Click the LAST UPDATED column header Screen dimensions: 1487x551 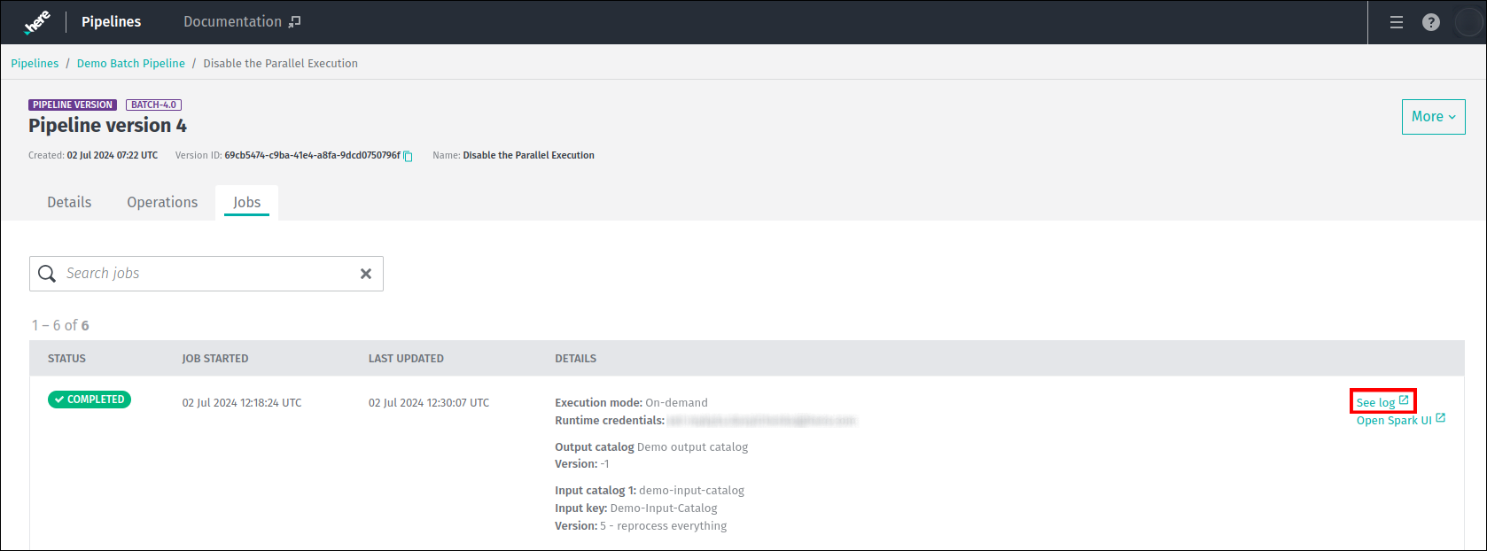pyautogui.click(x=406, y=359)
